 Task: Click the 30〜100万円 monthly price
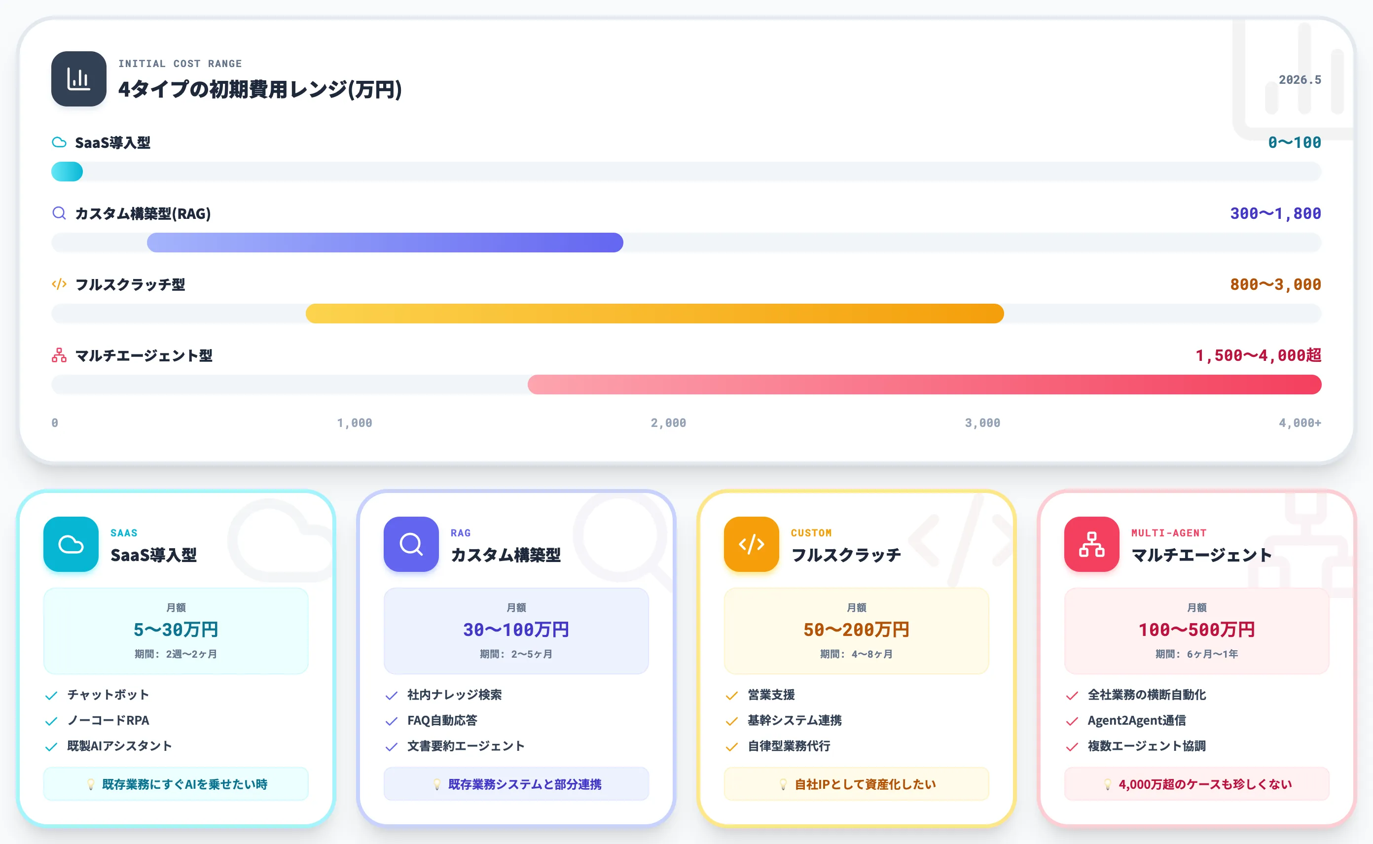[516, 630]
